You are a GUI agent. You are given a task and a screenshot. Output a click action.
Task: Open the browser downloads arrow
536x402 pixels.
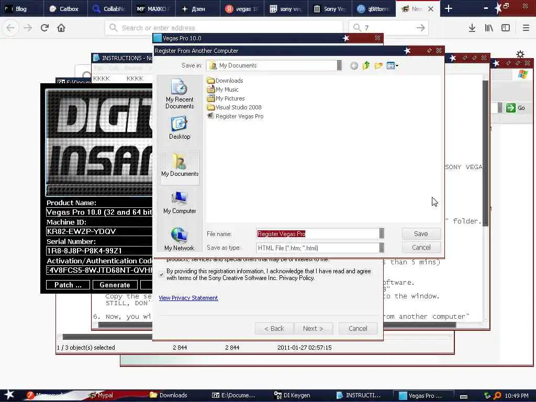(472, 28)
